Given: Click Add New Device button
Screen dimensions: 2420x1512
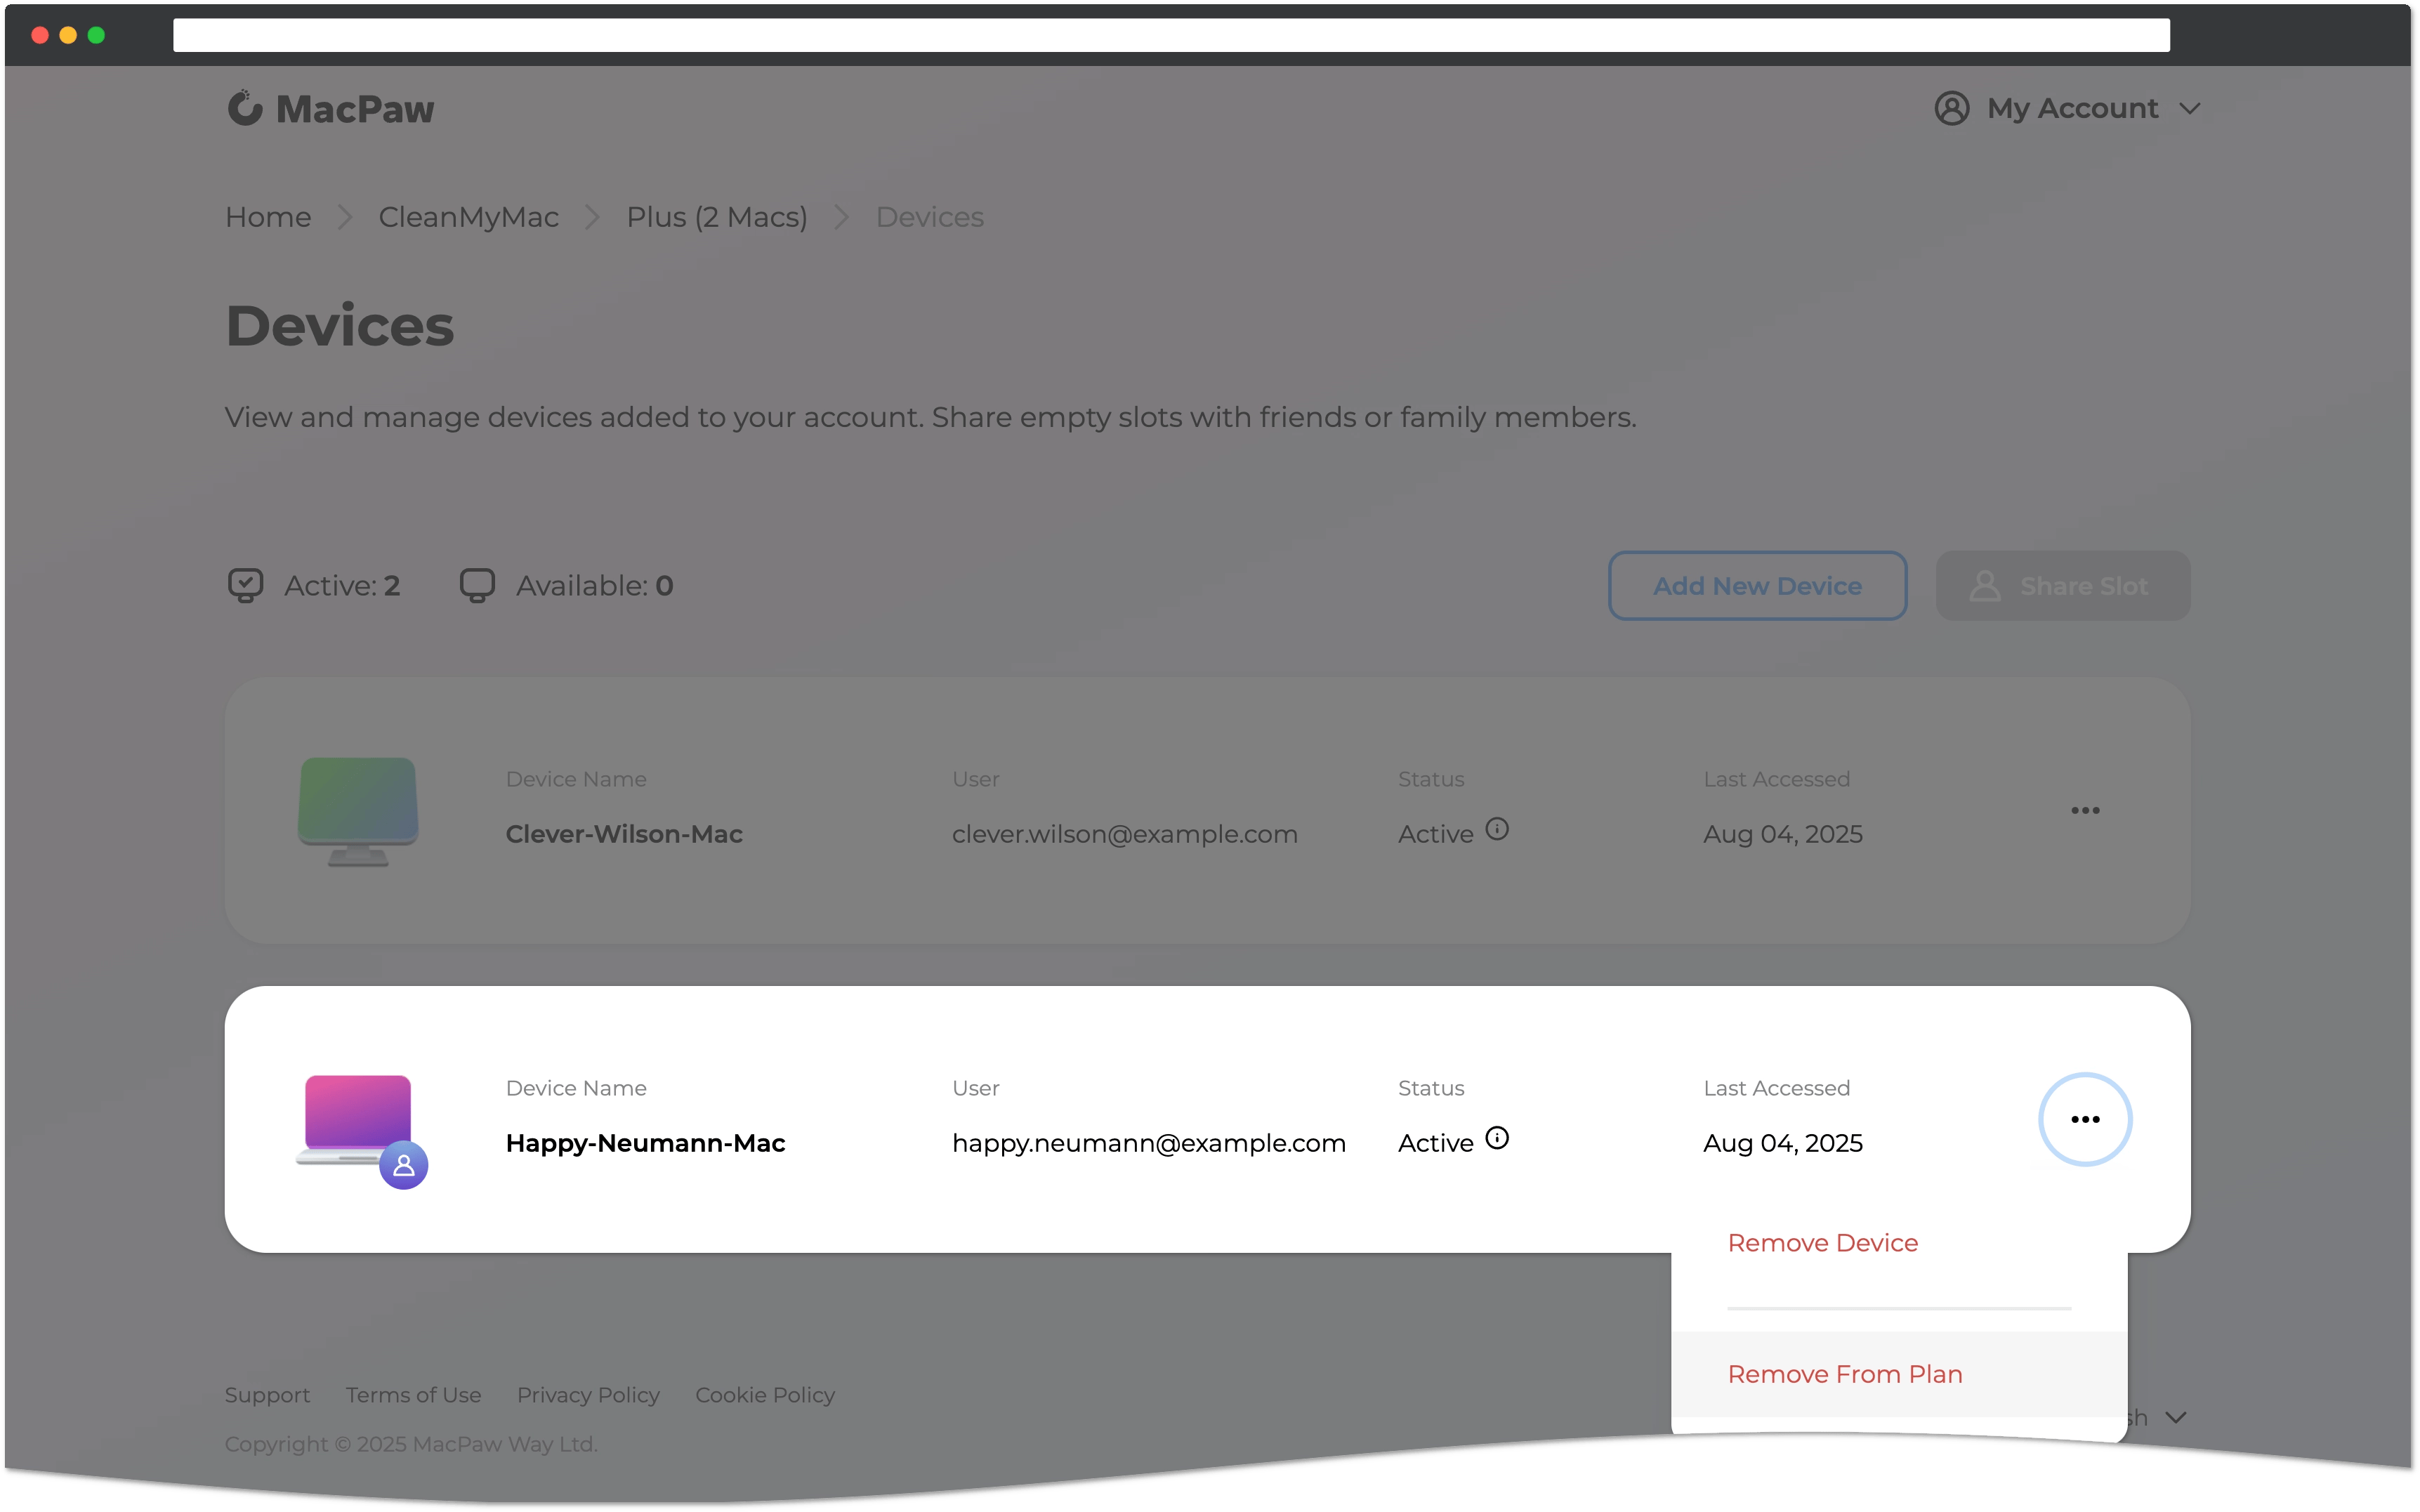Looking at the screenshot, I should pyautogui.click(x=1757, y=586).
